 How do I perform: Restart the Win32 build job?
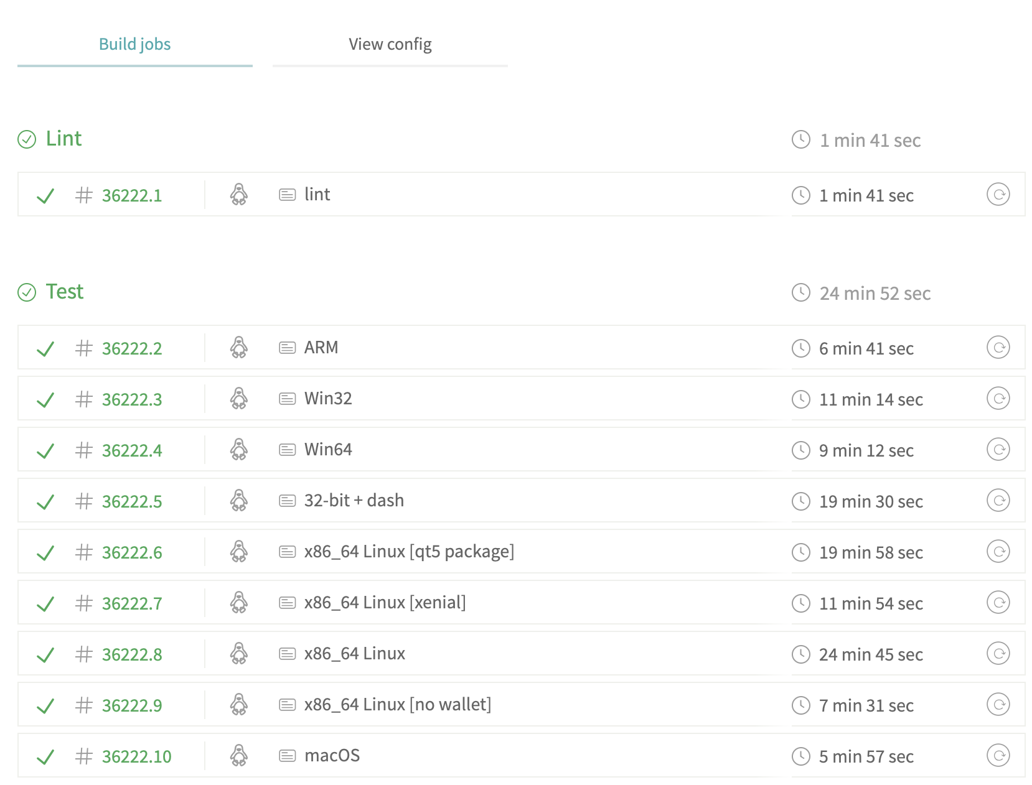tap(998, 399)
